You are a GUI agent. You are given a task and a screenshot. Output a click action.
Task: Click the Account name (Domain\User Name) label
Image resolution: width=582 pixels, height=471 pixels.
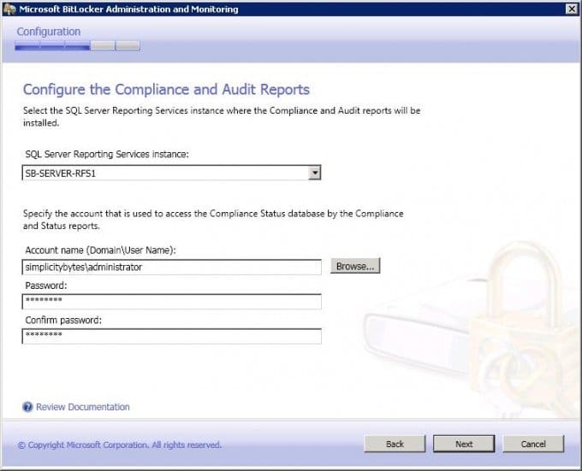(x=100, y=250)
